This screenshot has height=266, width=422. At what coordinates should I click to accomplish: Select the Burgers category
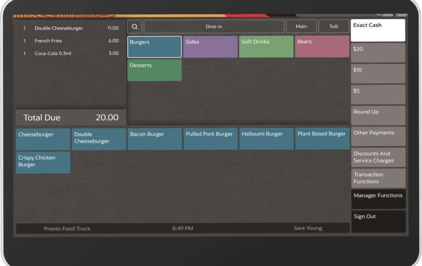[154, 47]
